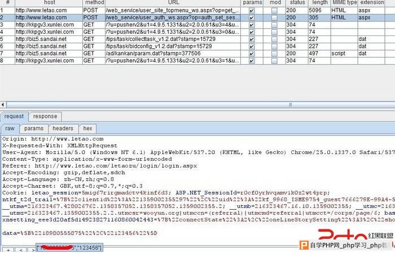Click the Origin header line in request

pyautogui.click(x=53, y=139)
